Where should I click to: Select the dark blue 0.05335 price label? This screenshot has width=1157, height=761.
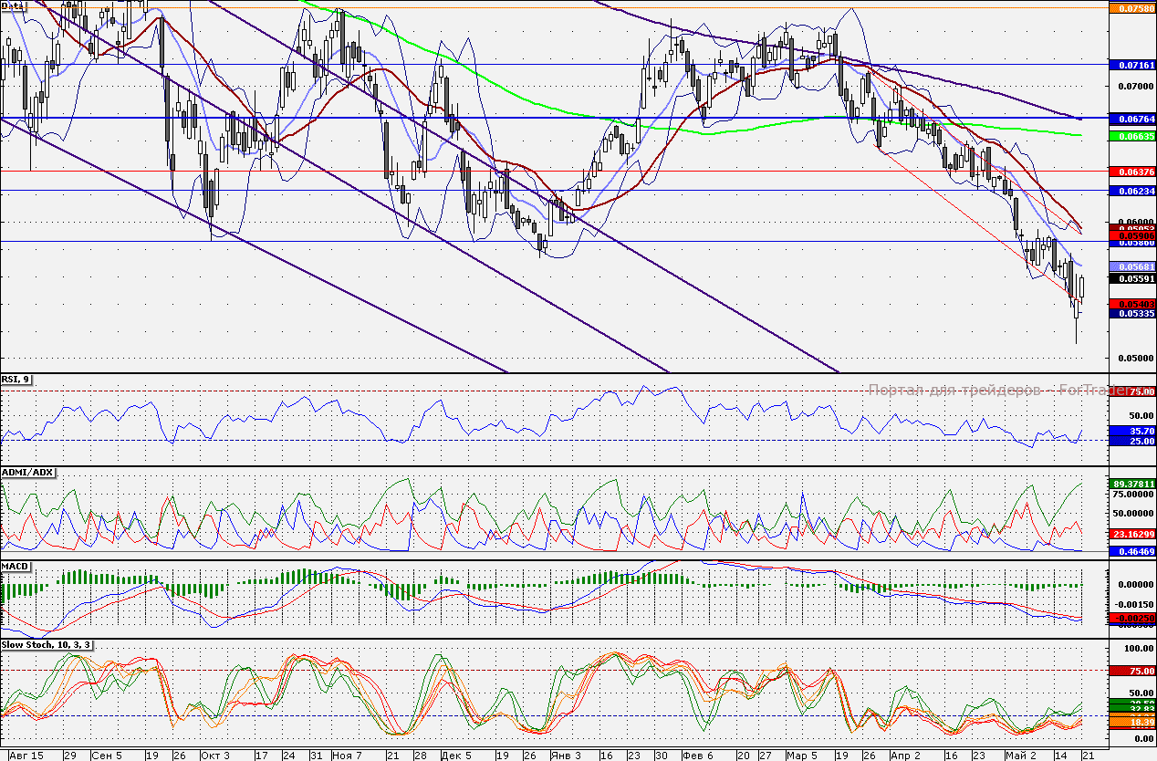[x=1131, y=313]
